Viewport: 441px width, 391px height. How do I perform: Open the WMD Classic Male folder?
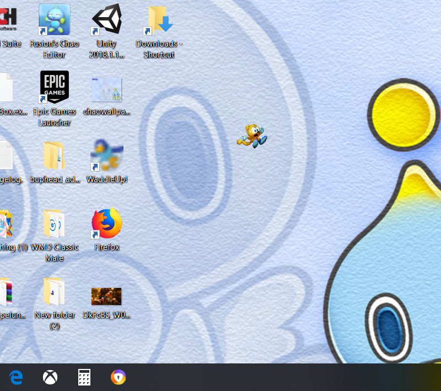[53, 224]
